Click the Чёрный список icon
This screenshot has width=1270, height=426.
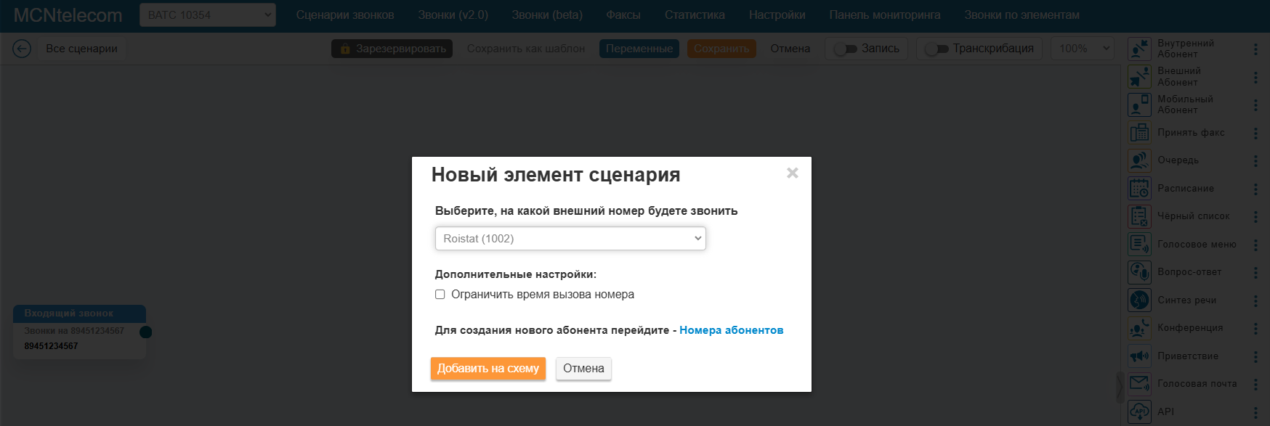[x=1139, y=216]
